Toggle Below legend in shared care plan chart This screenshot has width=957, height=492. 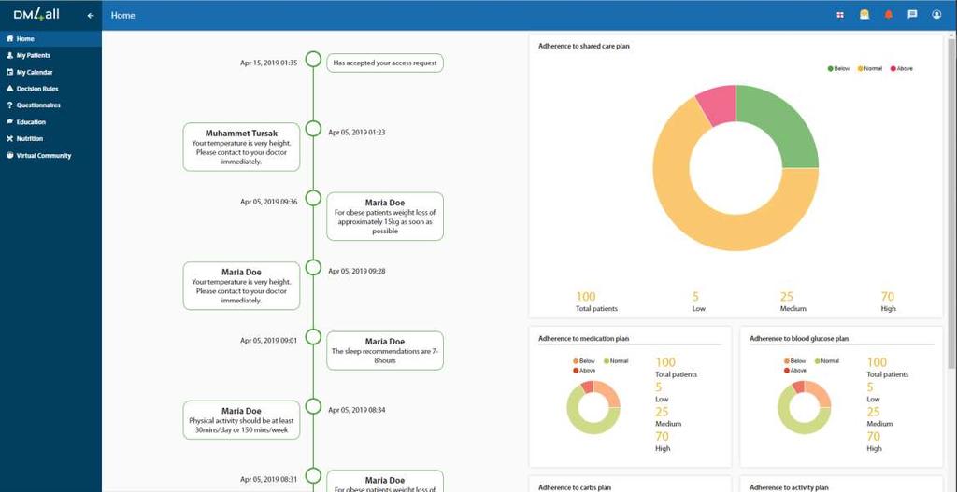point(838,69)
